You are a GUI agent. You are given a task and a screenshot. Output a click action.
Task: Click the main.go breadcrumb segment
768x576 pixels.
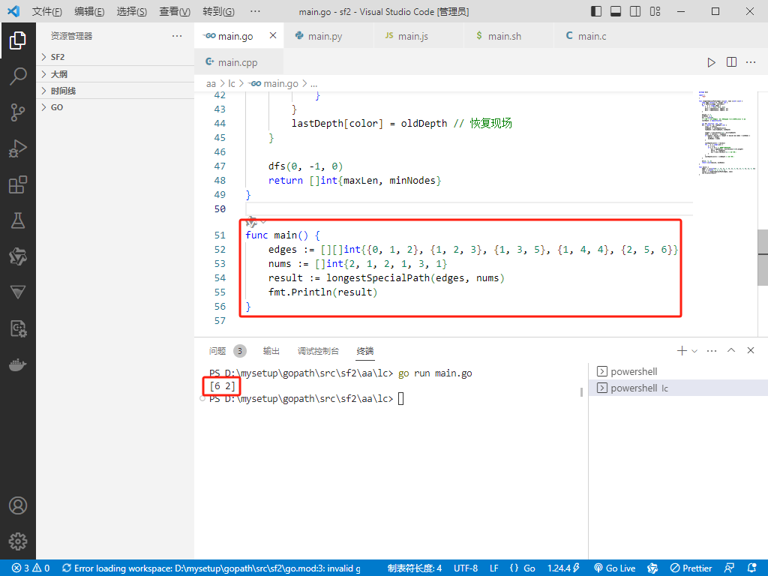pyautogui.click(x=280, y=84)
